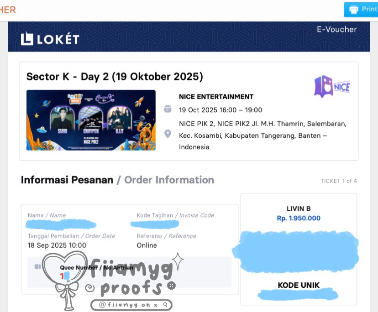Click the TICKET 1 of 4 indicator
Viewport: 378px width, 312px height.
pyautogui.click(x=339, y=181)
